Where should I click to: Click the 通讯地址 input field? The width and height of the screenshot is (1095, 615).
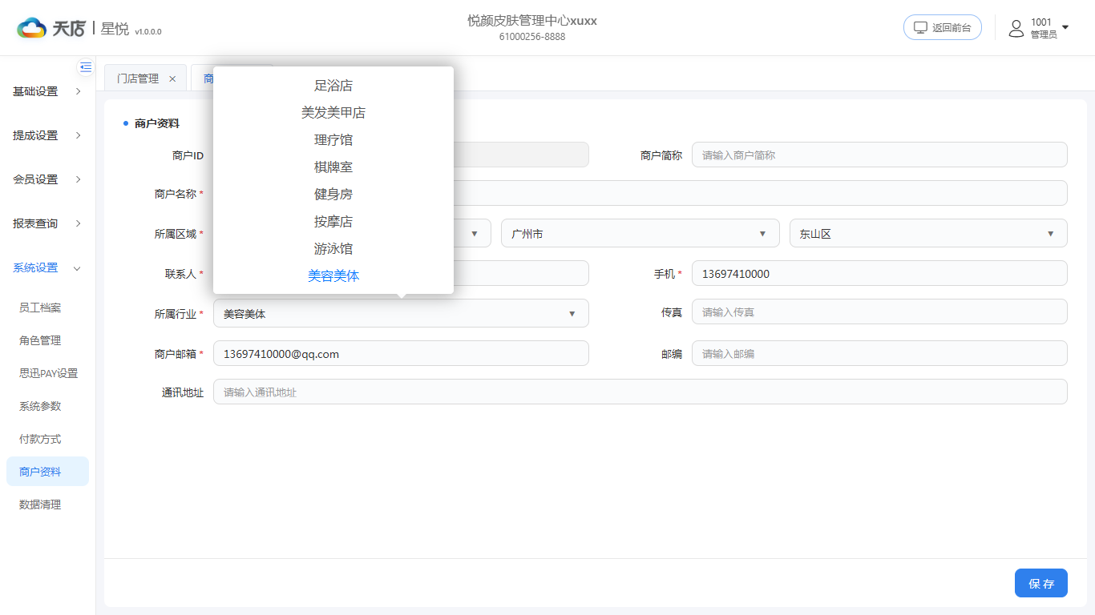tap(640, 392)
